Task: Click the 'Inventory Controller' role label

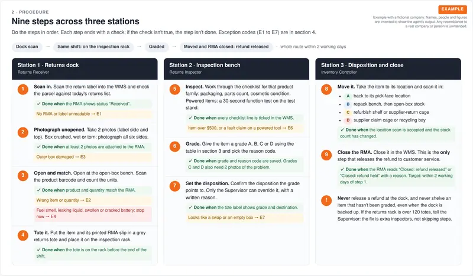Action: click(339, 72)
